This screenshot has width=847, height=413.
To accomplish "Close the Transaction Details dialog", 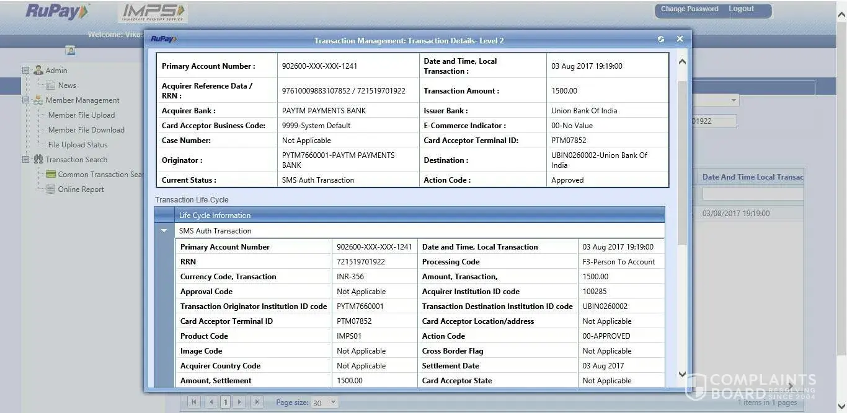I will tap(680, 39).
